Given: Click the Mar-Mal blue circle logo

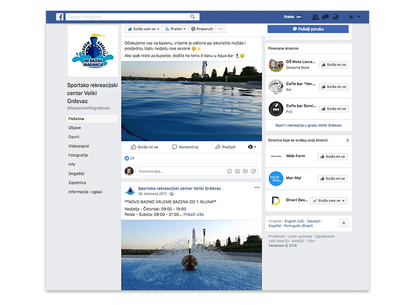Looking at the screenshot, I should click(x=276, y=178).
